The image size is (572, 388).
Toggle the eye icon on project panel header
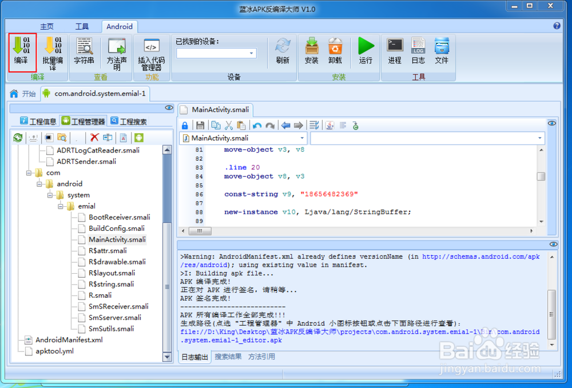169,108
